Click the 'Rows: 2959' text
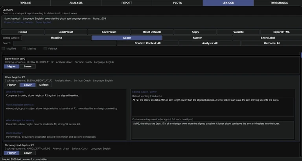The height and width of the screenshot is (161, 302). coord(99,19)
